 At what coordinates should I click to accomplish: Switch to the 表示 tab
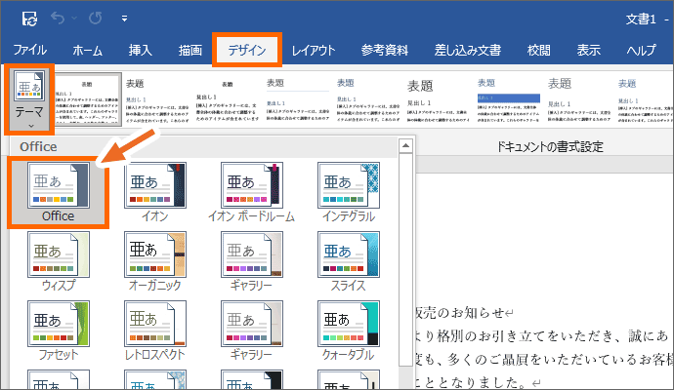pos(588,50)
